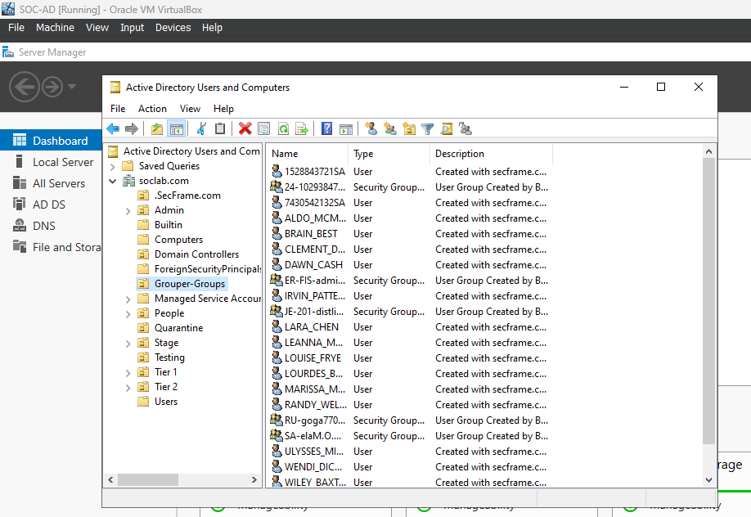Sort by the Type column header
The image size is (751, 517).
[389, 154]
